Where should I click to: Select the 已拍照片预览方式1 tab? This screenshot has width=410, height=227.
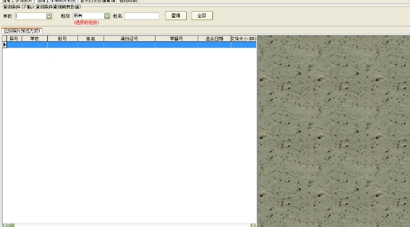(22, 31)
